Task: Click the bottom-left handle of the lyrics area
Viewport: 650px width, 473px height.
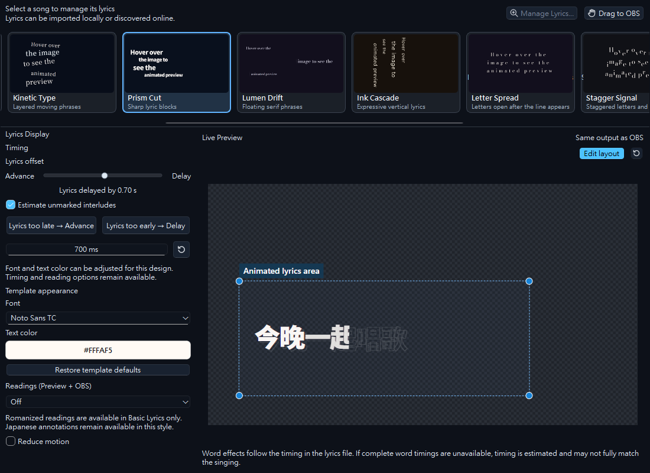Action: pos(239,396)
